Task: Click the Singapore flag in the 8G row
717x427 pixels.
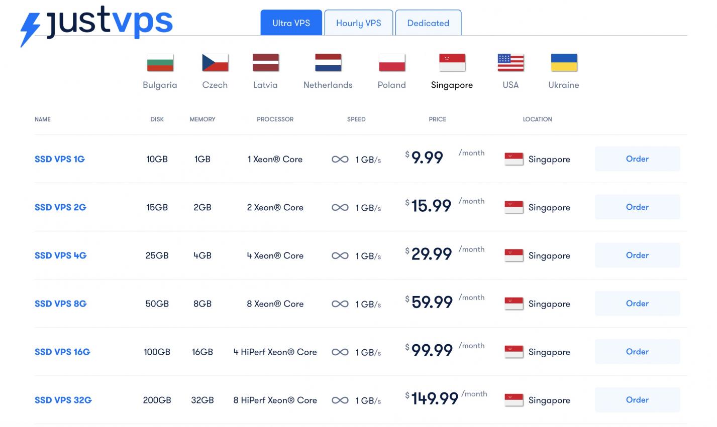Action: [514, 304]
